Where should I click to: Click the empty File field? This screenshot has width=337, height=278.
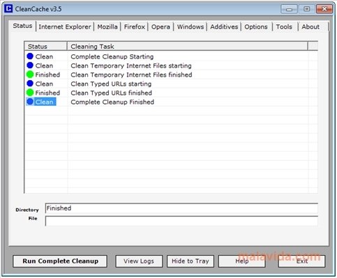pyautogui.click(x=181, y=221)
